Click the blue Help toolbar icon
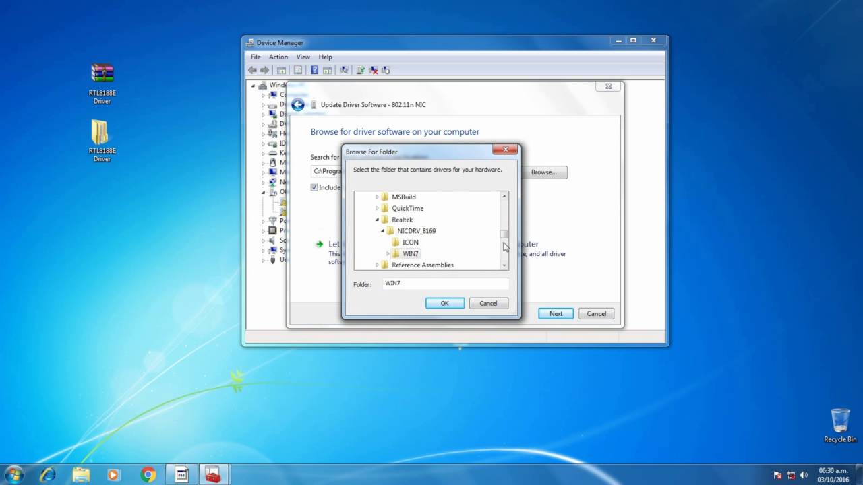The image size is (863, 485). tap(314, 70)
